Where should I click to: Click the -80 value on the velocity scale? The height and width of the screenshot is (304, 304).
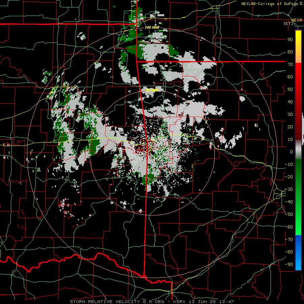(289, 252)
